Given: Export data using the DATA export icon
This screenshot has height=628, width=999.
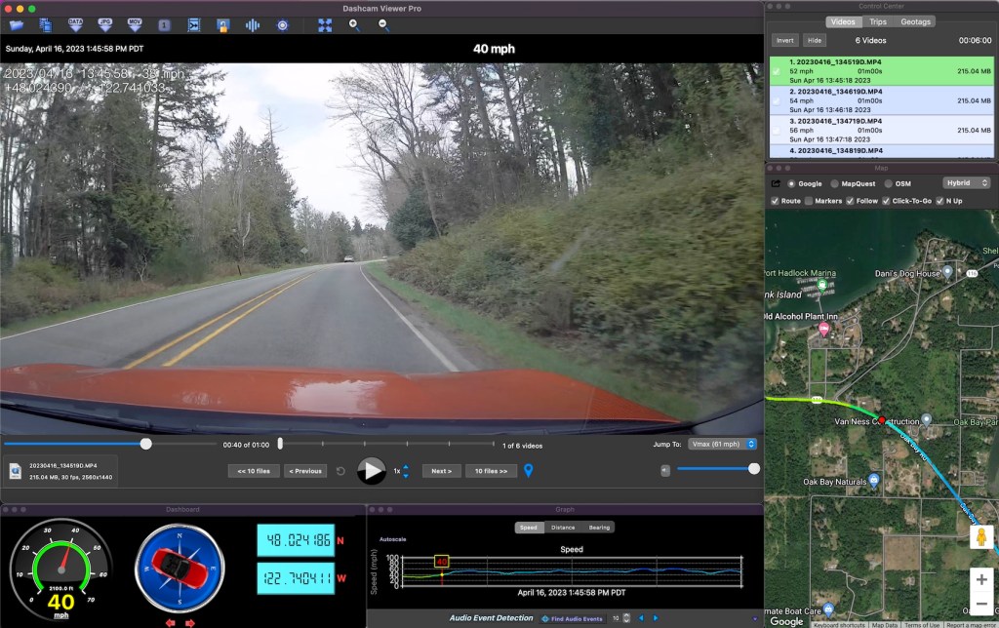Looking at the screenshot, I should 75,24.
